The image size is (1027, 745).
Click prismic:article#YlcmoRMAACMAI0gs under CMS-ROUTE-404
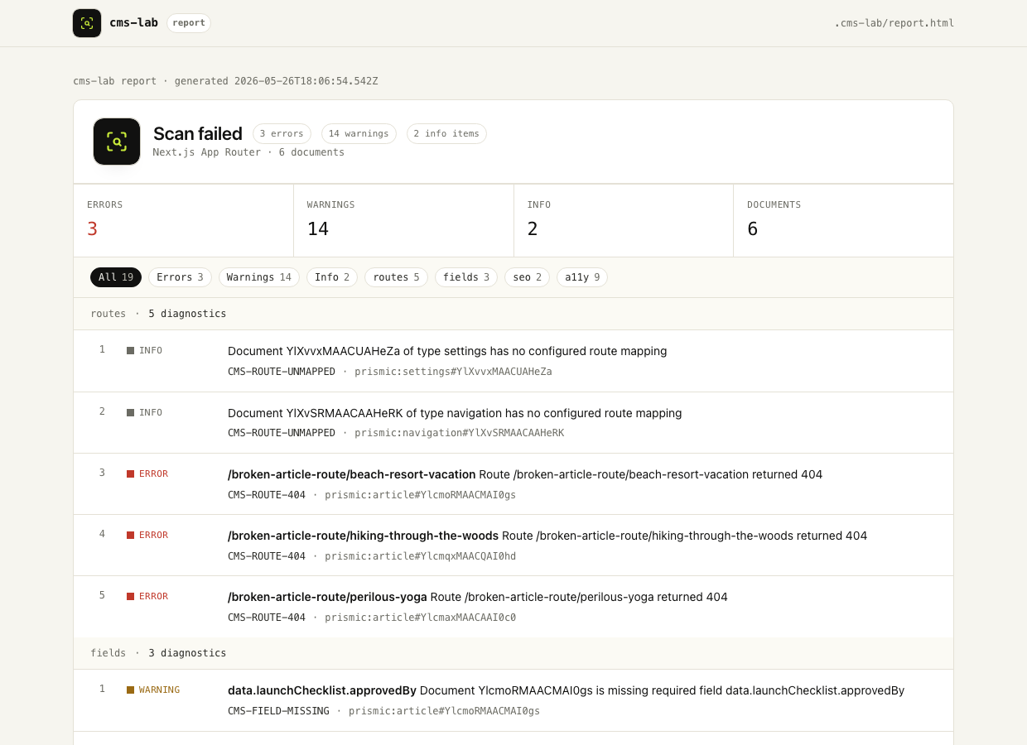tap(420, 495)
